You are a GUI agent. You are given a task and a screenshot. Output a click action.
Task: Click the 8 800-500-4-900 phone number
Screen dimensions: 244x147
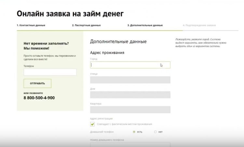click(39, 98)
